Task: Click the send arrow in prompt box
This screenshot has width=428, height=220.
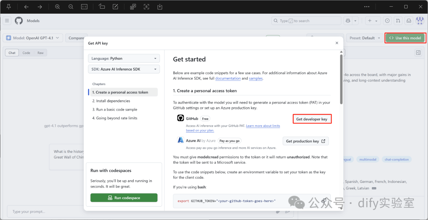Action: click(x=288, y=212)
